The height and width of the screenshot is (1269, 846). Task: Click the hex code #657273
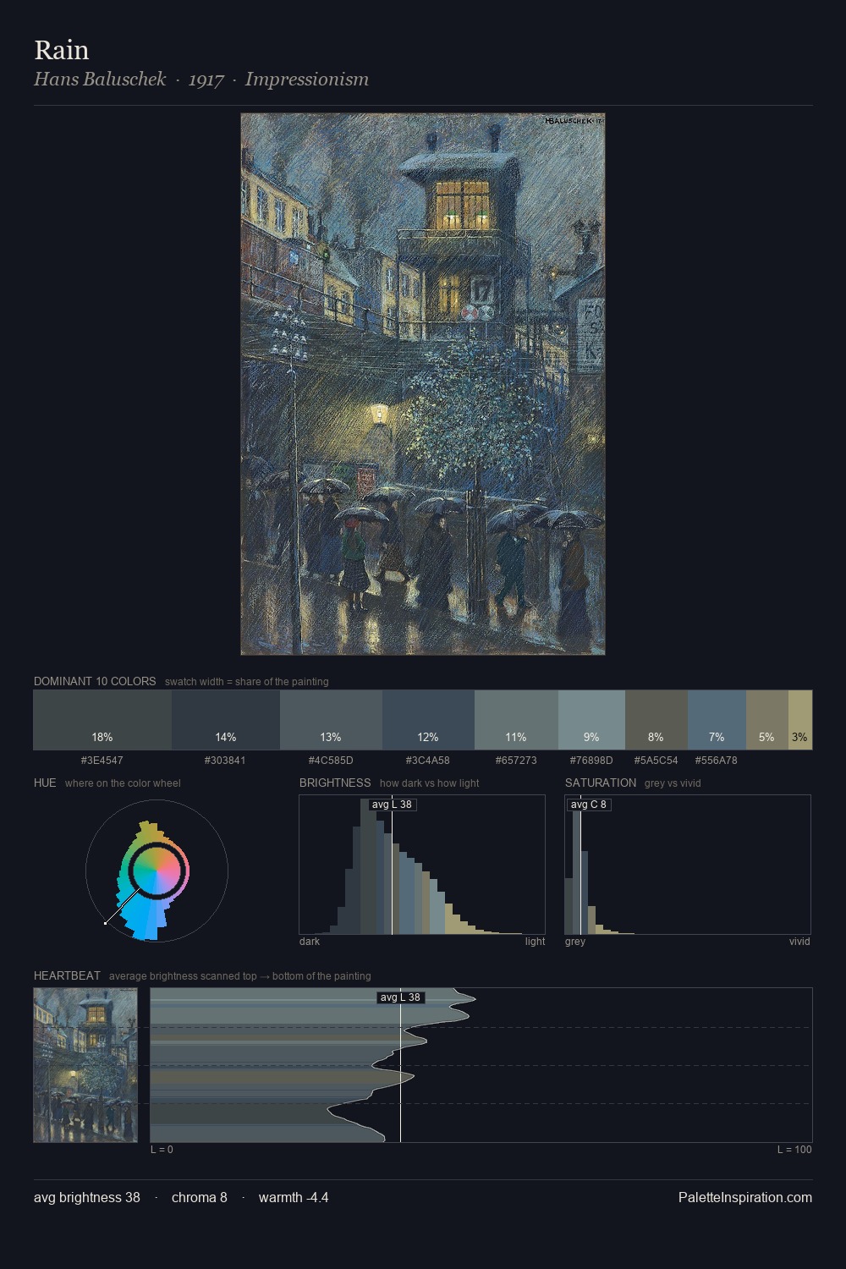(516, 760)
